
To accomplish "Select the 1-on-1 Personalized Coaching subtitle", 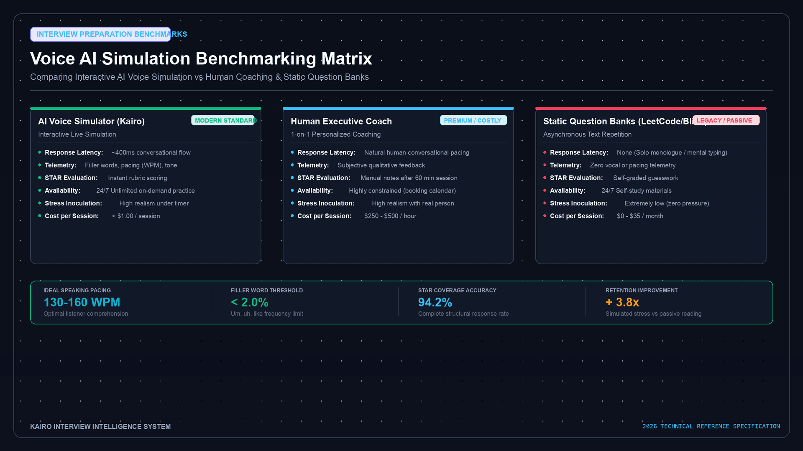I will 336,134.
